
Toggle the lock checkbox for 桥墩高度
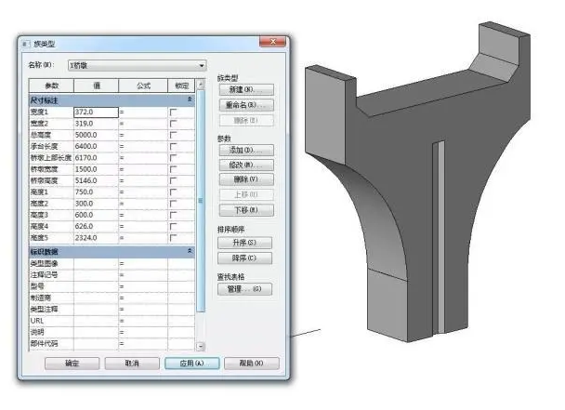174,180
